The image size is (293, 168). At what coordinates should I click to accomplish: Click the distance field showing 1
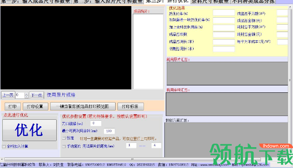point(131,145)
